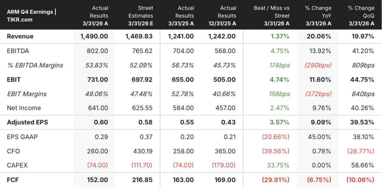Select revenue YoY change 20.06%

point(319,37)
